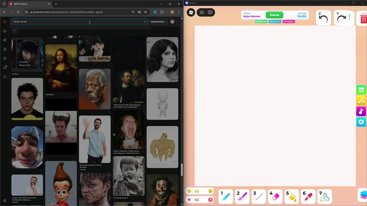View site information icon in address bar

click(26, 12)
